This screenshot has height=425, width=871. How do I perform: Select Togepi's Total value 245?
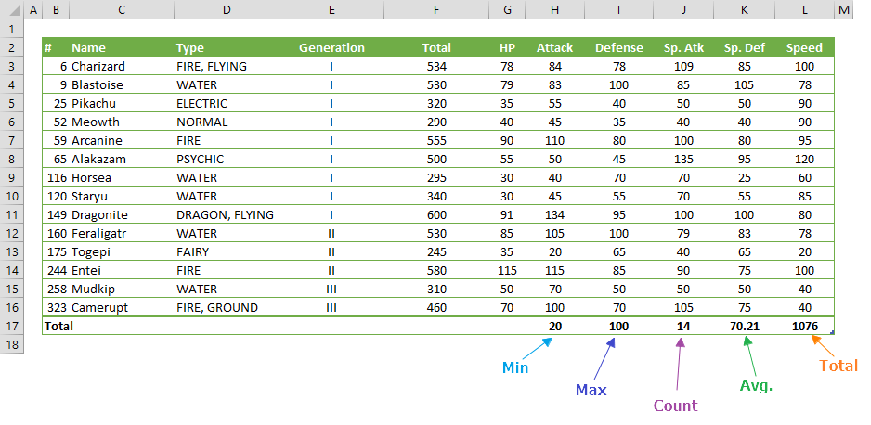coord(436,251)
